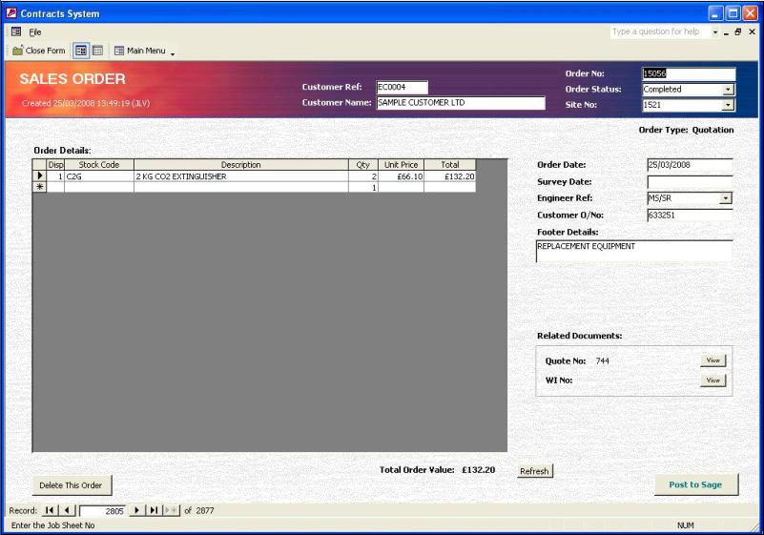Click the Type a question for help box

pyautogui.click(x=658, y=31)
